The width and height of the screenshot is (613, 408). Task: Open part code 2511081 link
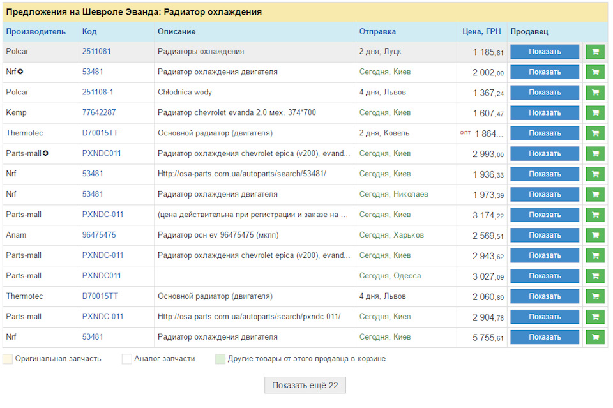click(x=96, y=51)
